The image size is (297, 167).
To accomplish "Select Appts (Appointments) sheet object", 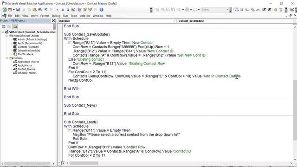I will coord(30,43).
